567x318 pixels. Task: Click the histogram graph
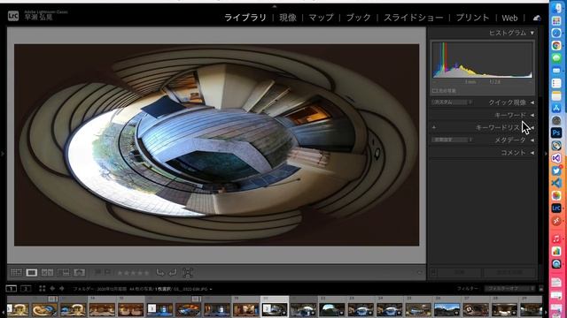[x=482, y=59]
